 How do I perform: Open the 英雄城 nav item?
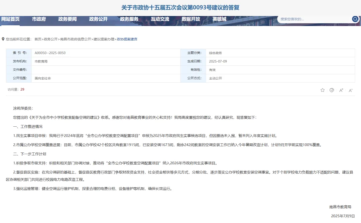point(219,19)
